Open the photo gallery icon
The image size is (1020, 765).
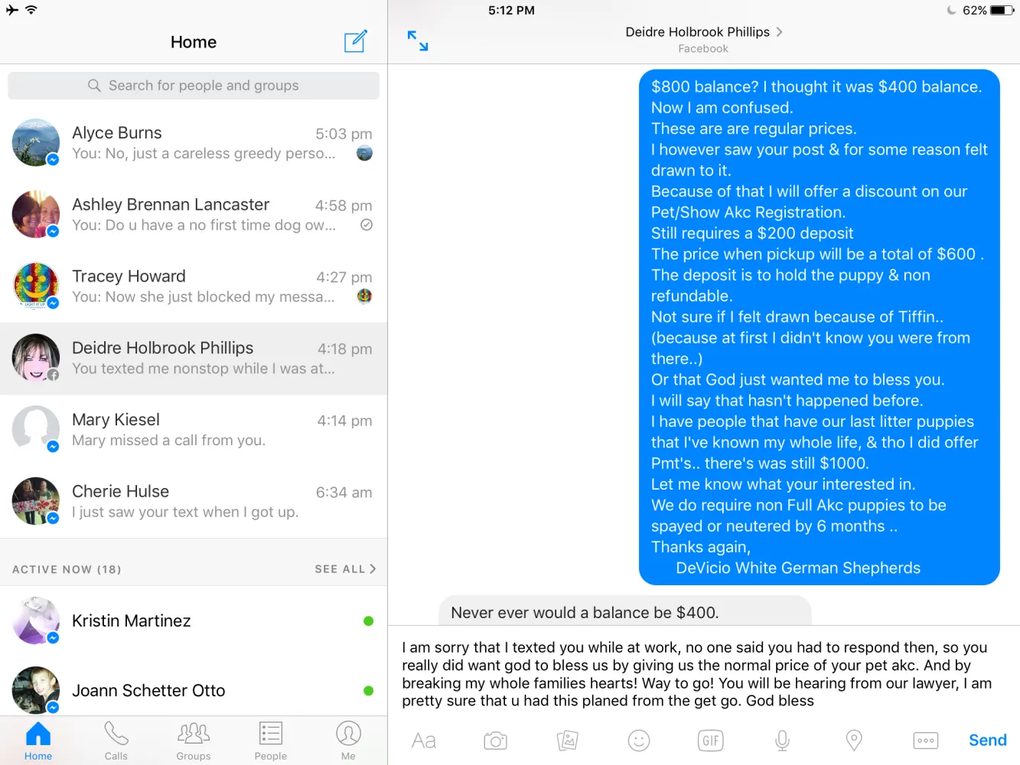pyautogui.click(x=567, y=741)
